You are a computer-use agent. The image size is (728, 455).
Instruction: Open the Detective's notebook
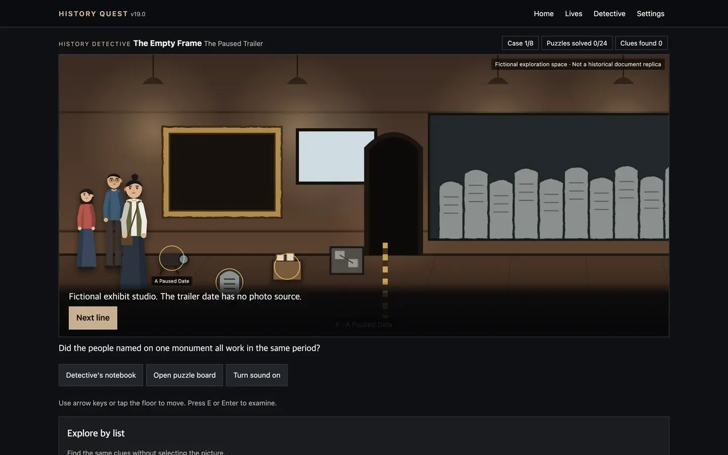click(101, 375)
